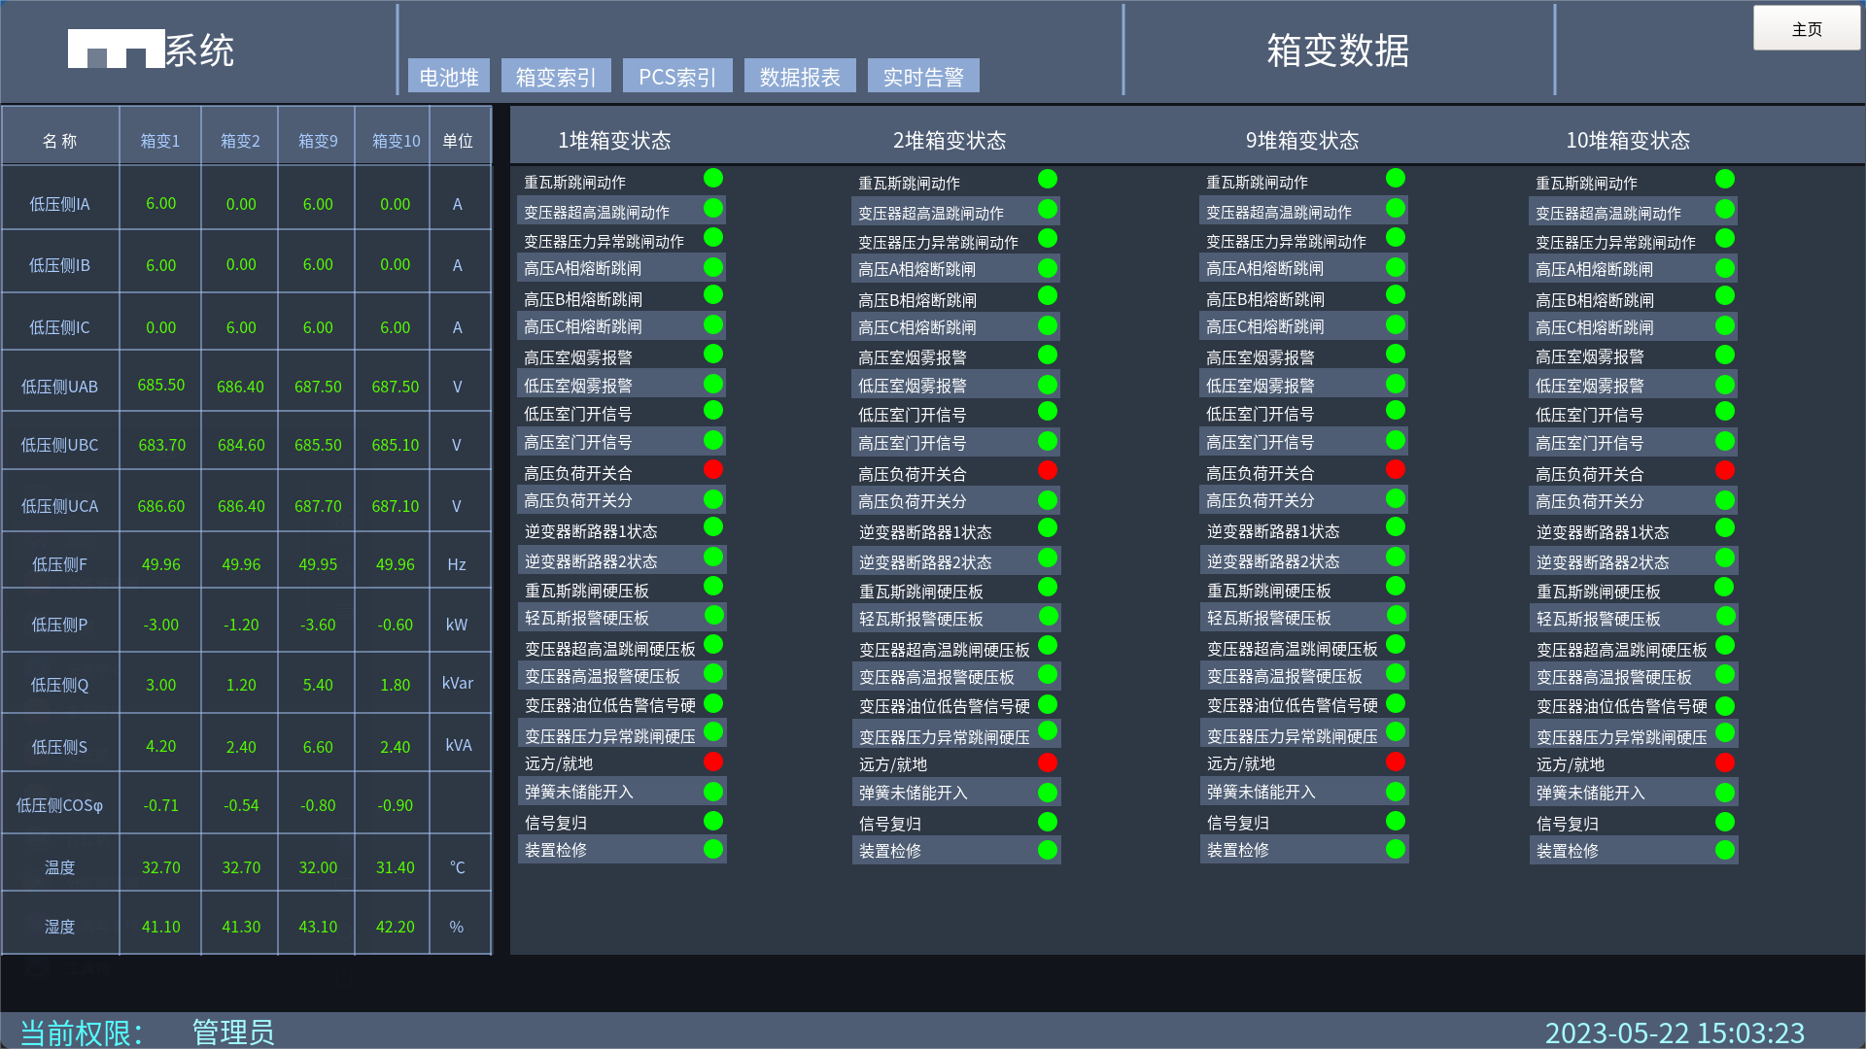The height and width of the screenshot is (1049, 1866).
Task: Switch to the 电池堆 tab
Action: [x=448, y=76]
